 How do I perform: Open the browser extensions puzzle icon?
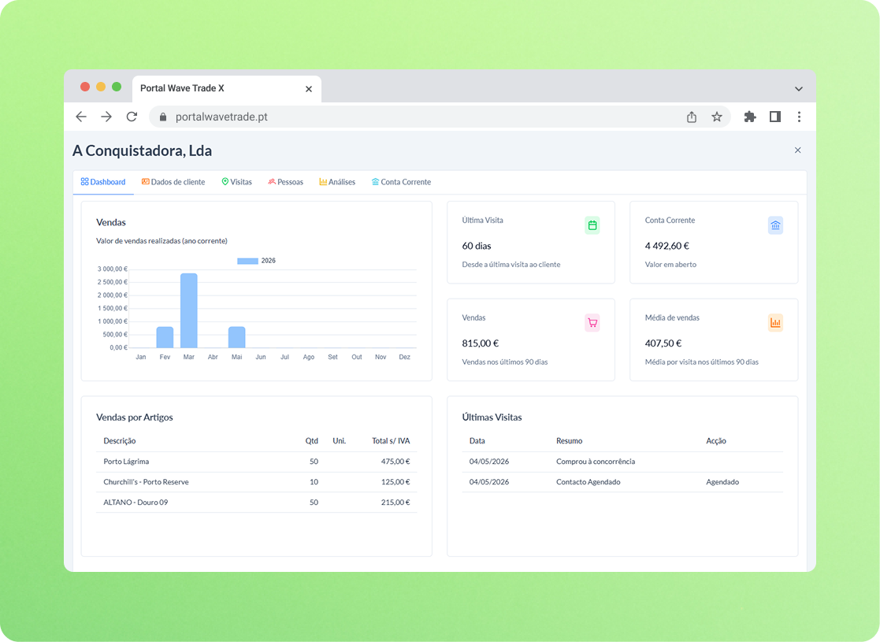750,117
